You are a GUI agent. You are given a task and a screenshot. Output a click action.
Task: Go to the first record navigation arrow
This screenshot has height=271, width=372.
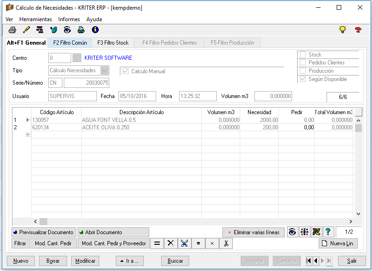309,261
